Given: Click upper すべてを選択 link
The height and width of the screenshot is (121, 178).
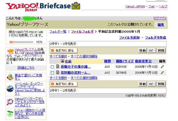Looking at the screenshot, I should pos(58,57).
